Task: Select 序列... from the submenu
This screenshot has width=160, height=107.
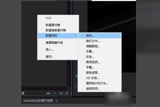Action: [x=90, y=35]
